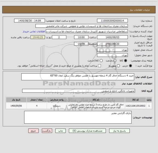Click the days remaining field showing 2
Image resolution: width=158 pixels, height=153 pixels.
(x=59, y=37)
